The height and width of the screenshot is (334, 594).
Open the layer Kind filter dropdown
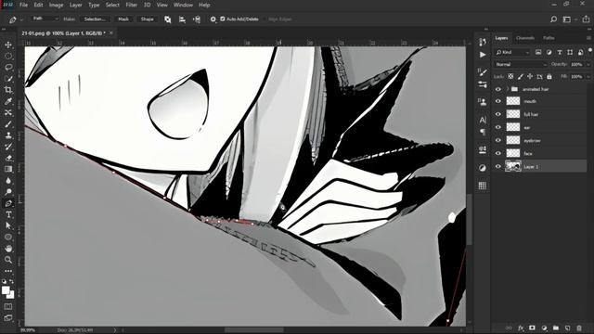pos(512,52)
